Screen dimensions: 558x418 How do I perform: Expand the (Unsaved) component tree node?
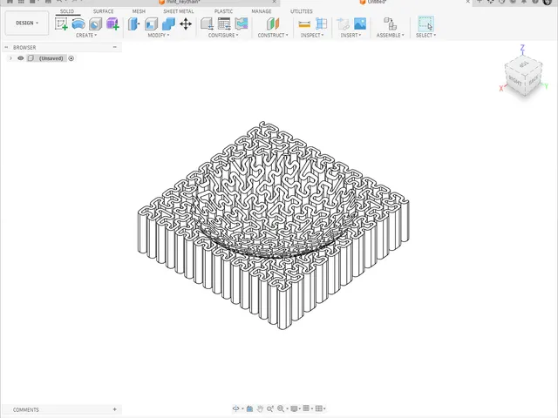coord(10,58)
